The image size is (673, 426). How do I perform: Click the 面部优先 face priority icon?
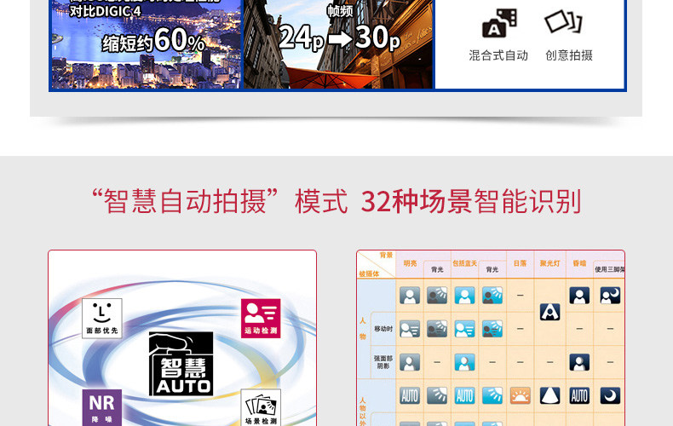pos(101,318)
